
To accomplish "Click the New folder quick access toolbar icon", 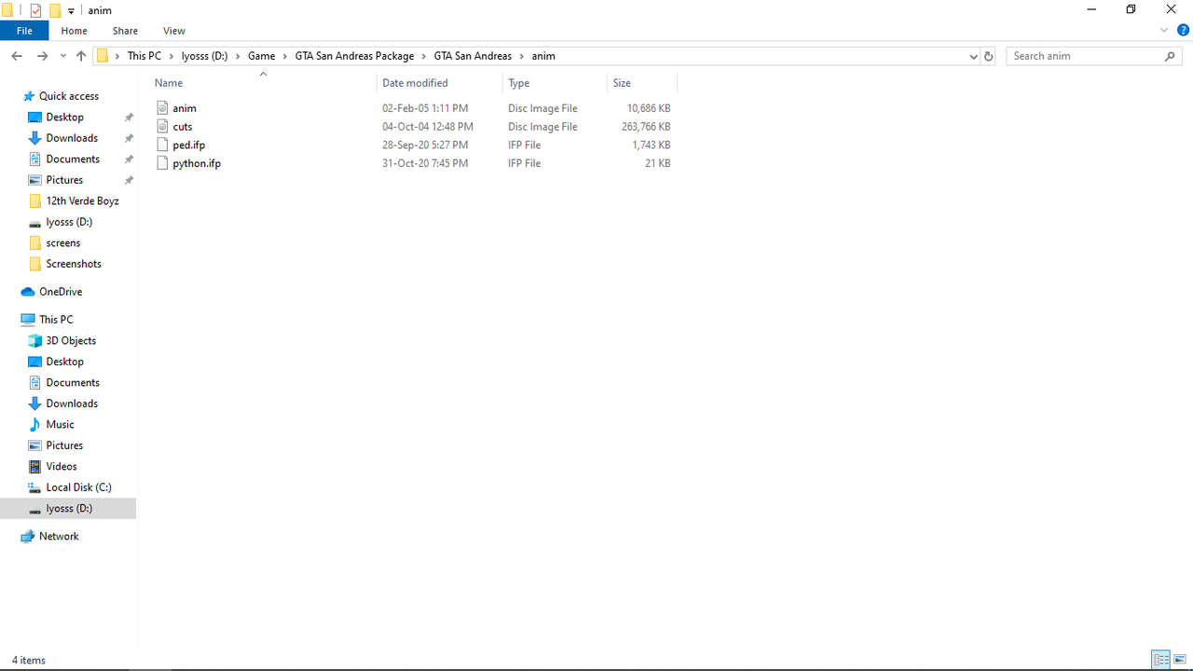I will coord(55,10).
